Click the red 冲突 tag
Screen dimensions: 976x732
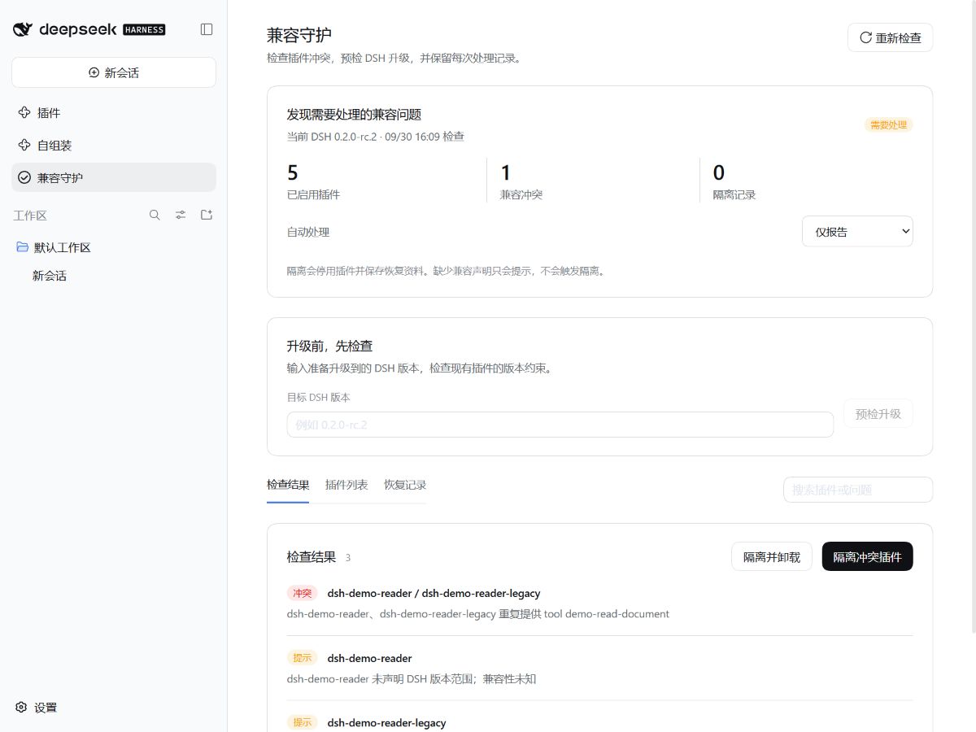302,593
